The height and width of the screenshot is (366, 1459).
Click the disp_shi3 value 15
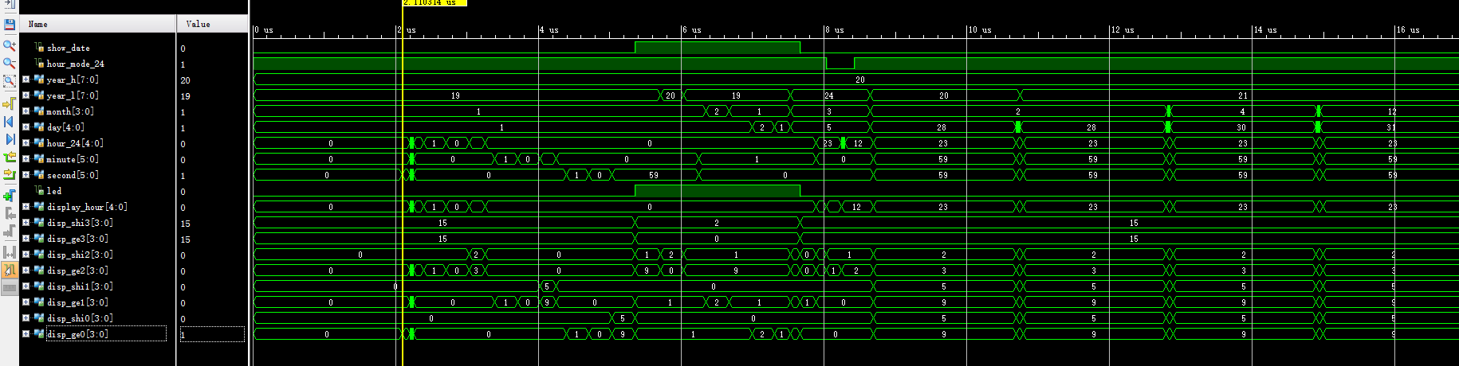(185, 224)
